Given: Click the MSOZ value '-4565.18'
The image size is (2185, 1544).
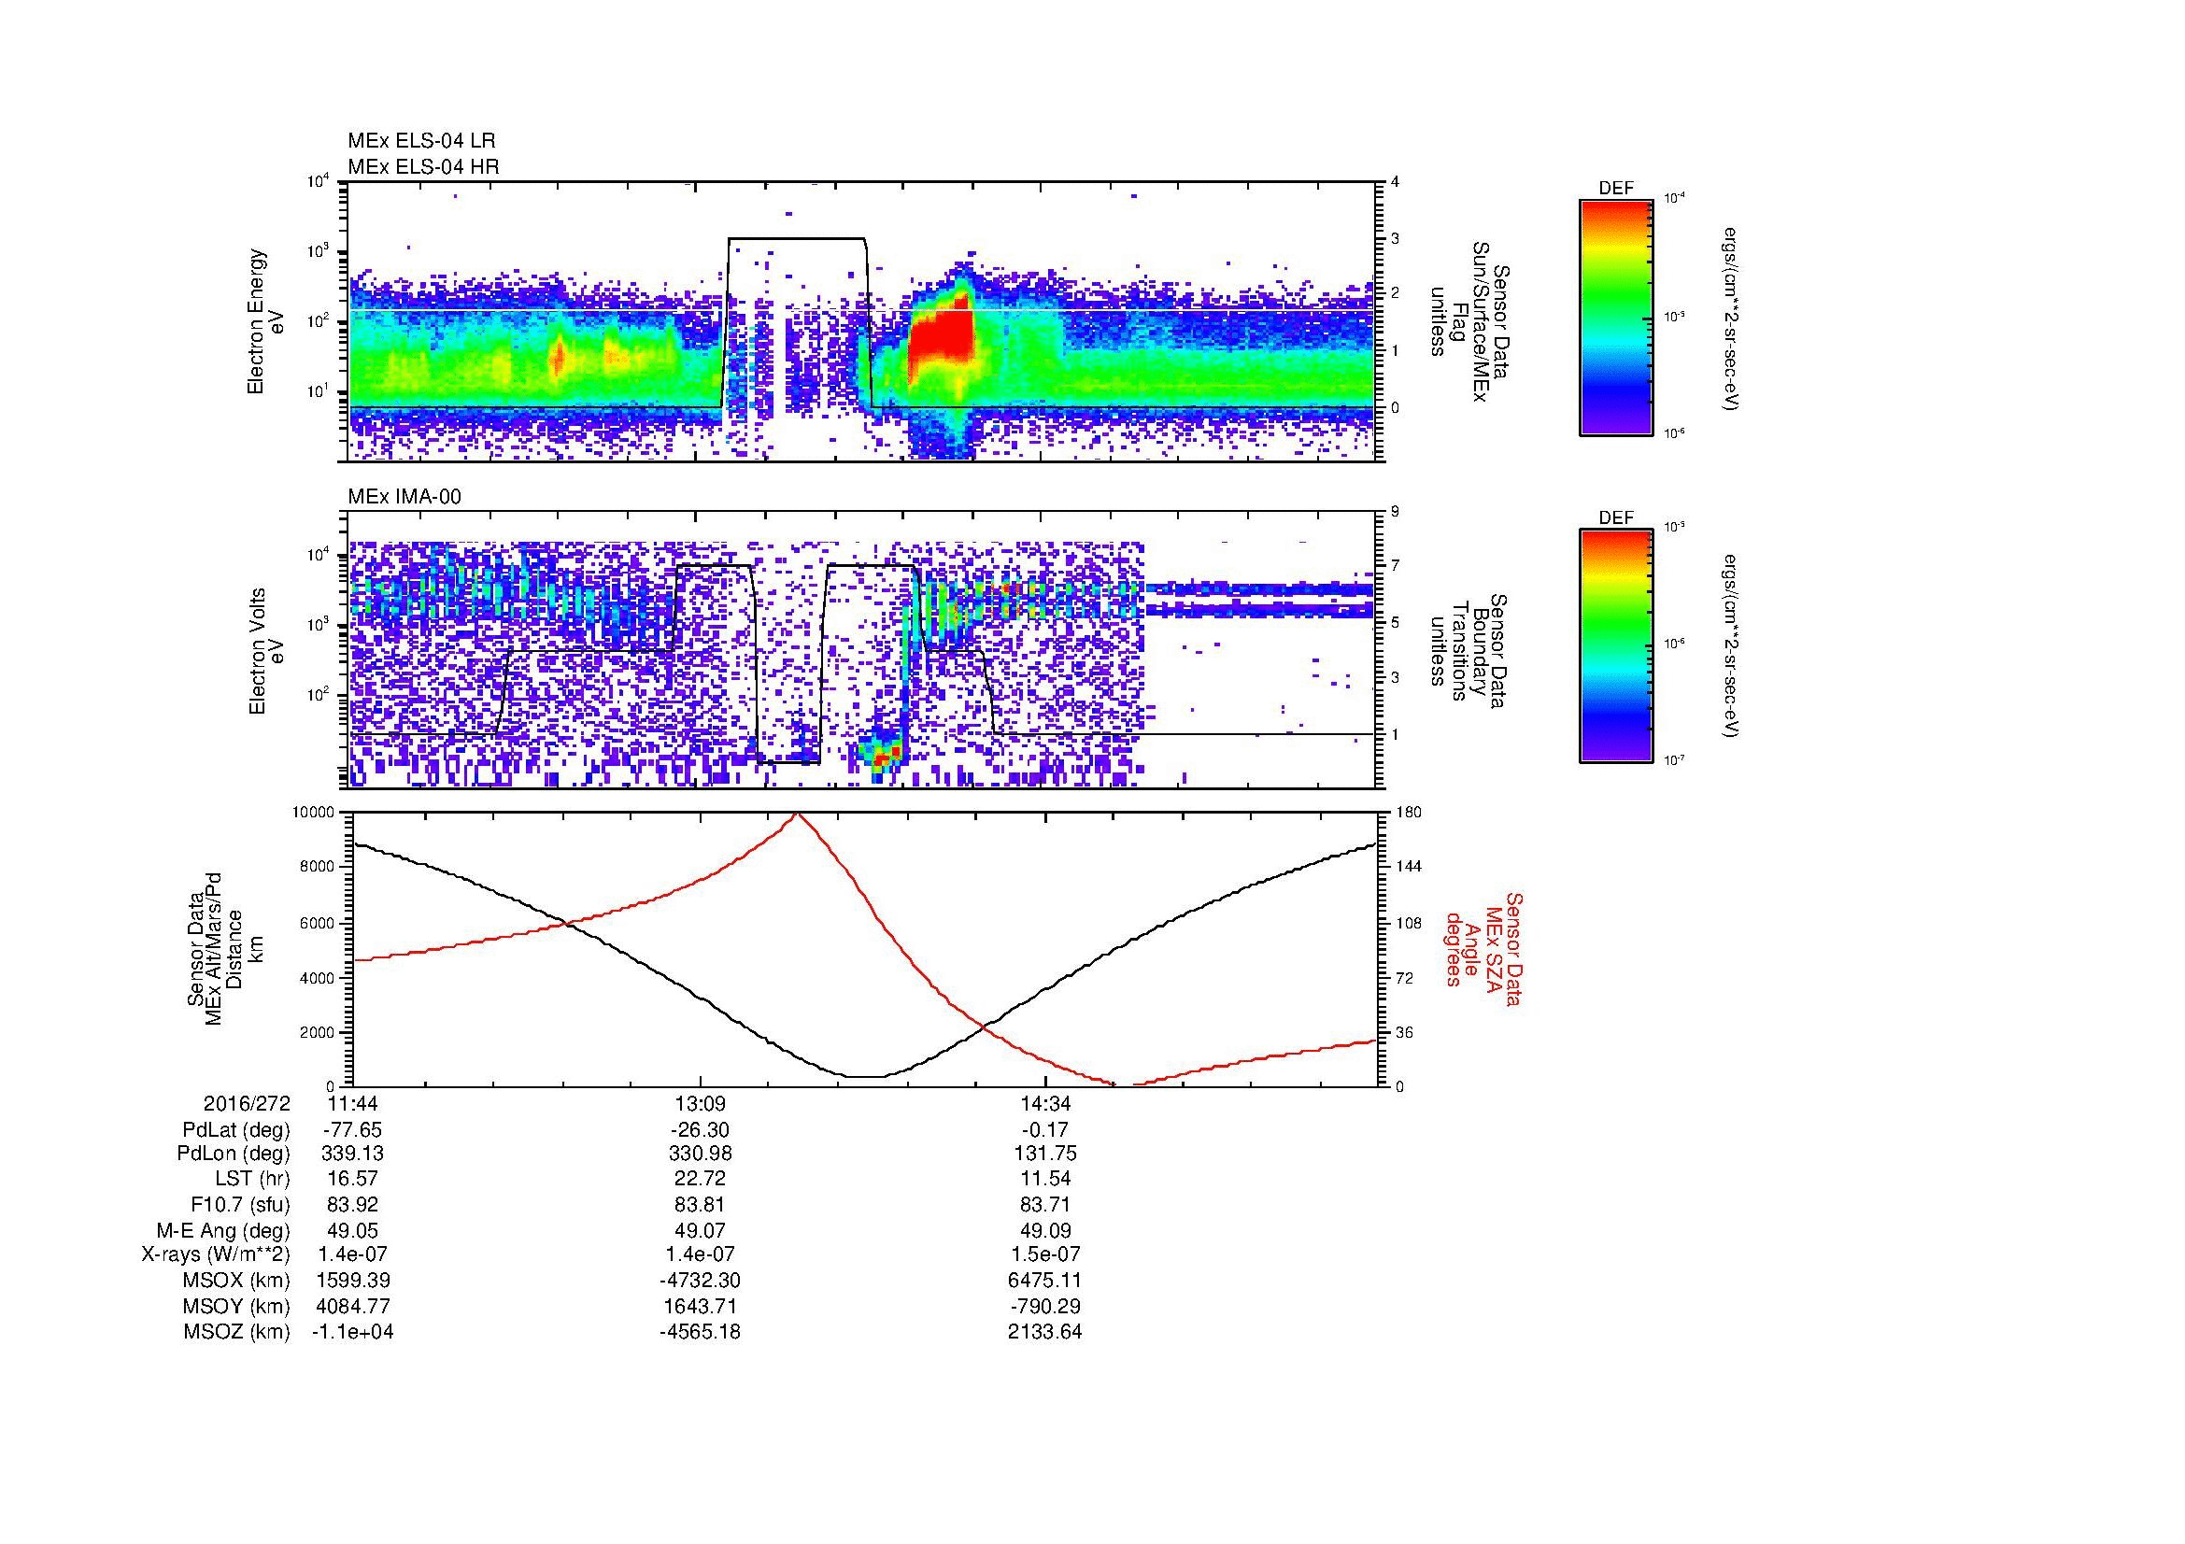Looking at the screenshot, I should click(701, 1332).
